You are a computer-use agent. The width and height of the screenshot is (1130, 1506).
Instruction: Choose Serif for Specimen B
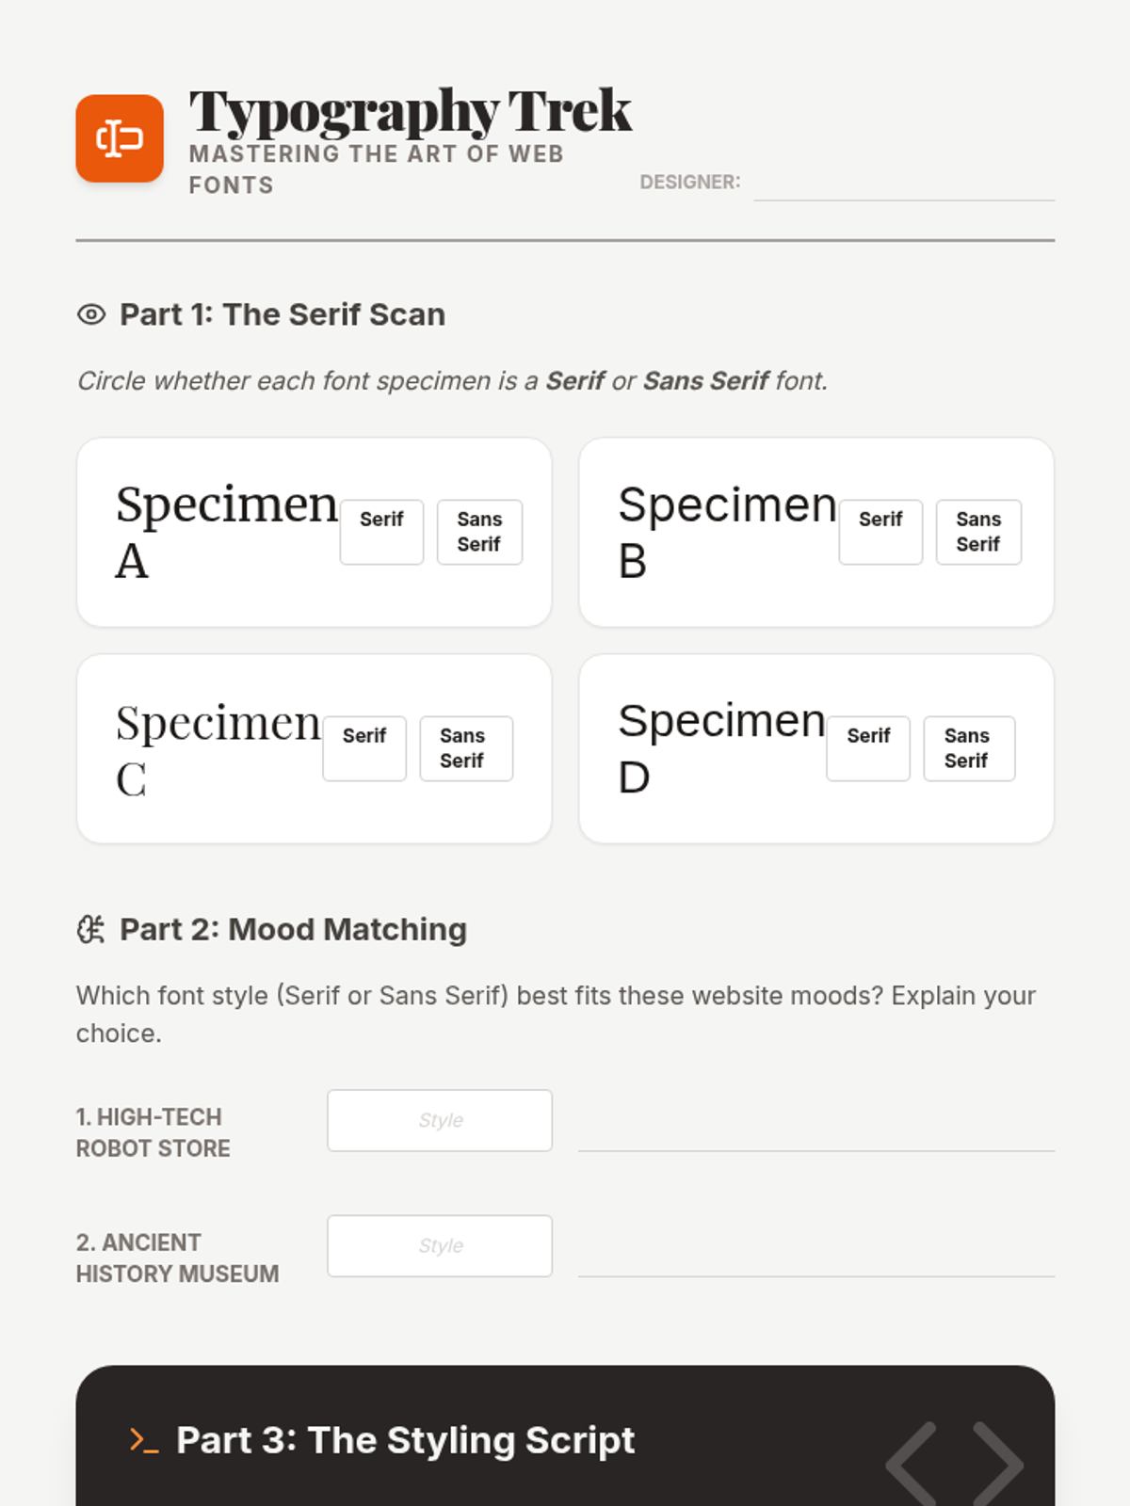pos(880,532)
